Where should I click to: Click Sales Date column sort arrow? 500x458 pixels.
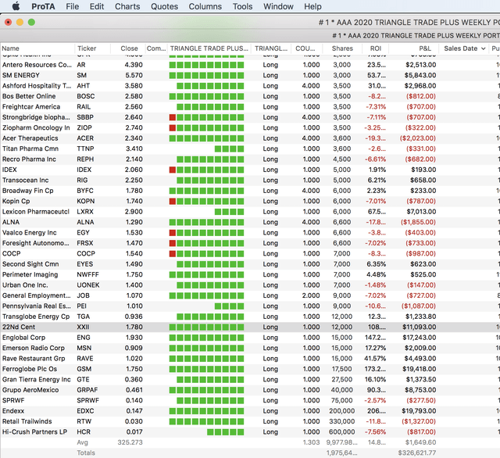point(483,48)
